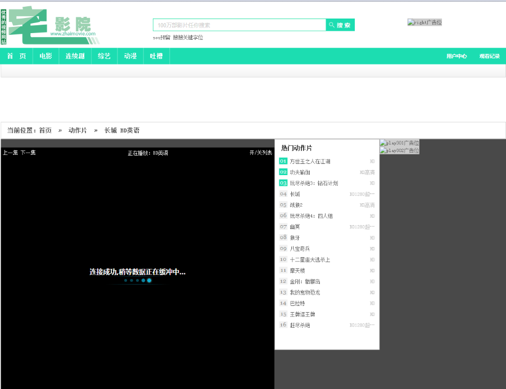Viewport: 506px width, 389px height.
Task: Open the 综艺 navigation tab
Action: [104, 56]
